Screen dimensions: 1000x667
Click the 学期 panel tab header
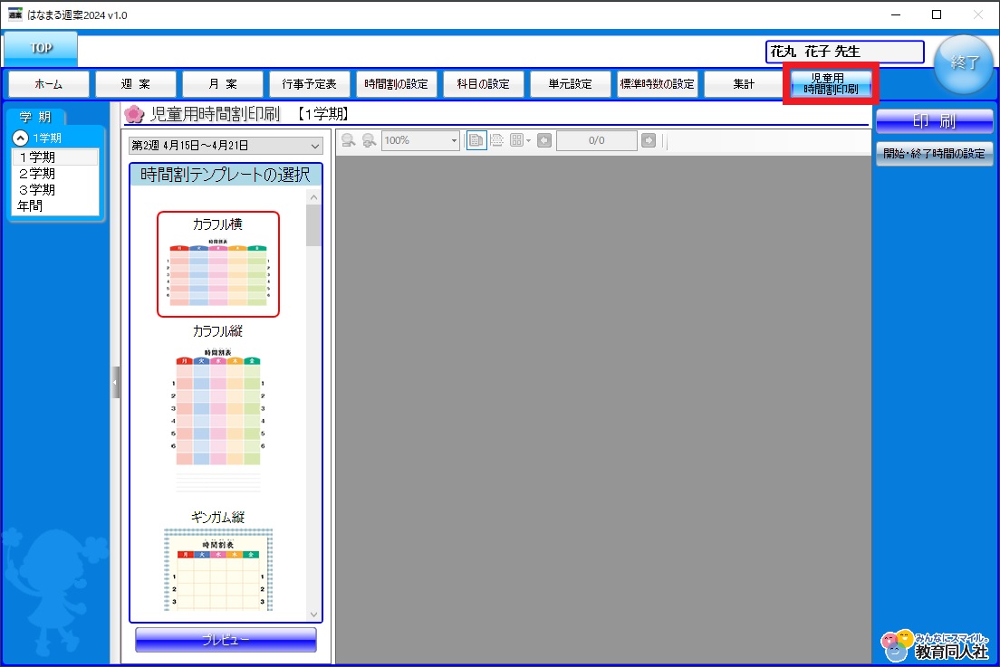[x=35, y=117]
